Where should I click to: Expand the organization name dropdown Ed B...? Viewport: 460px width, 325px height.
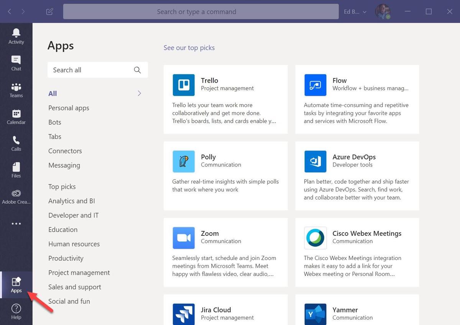coord(355,12)
